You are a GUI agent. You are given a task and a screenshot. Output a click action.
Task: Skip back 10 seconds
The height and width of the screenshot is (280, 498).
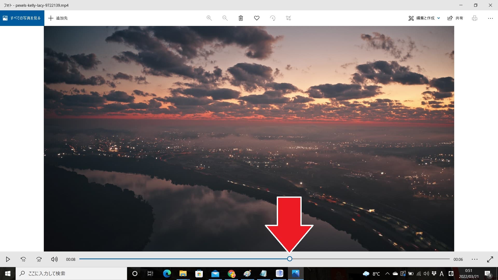pyautogui.click(x=23, y=259)
